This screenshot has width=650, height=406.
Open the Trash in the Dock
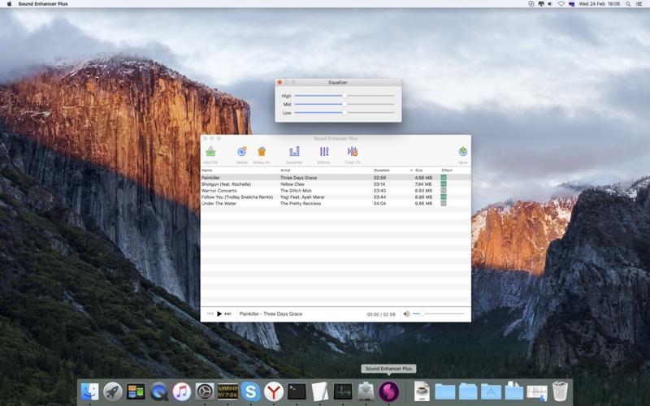560,391
